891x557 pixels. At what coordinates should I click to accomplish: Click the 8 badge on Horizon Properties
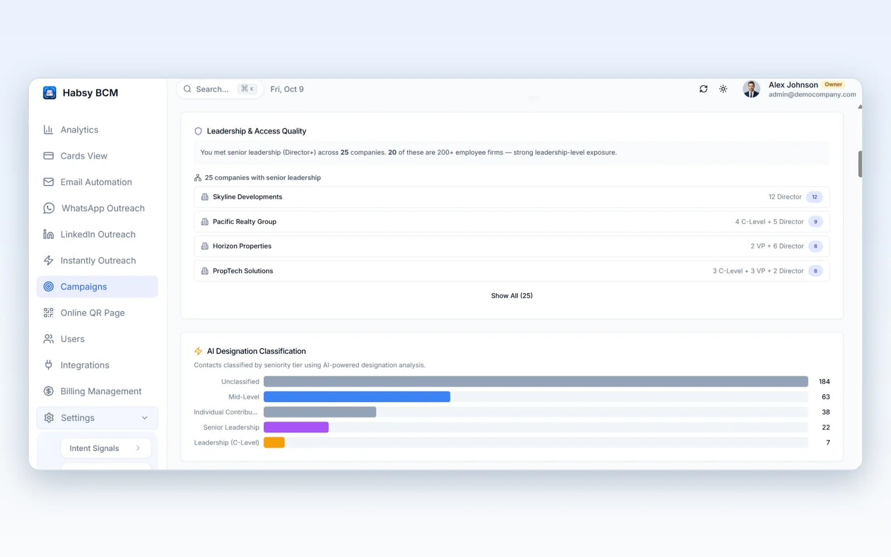click(815, 246)
